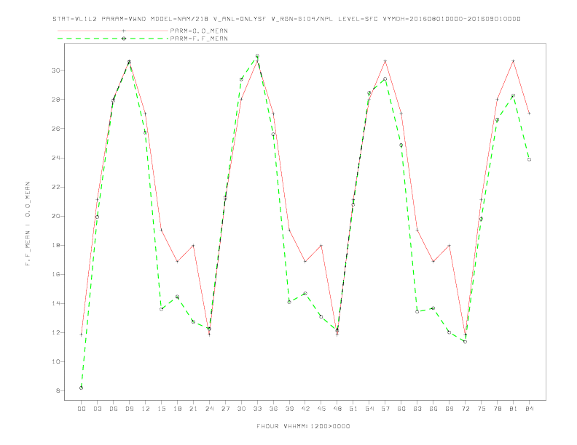Click y-axis tick label 30

(56, 70)
